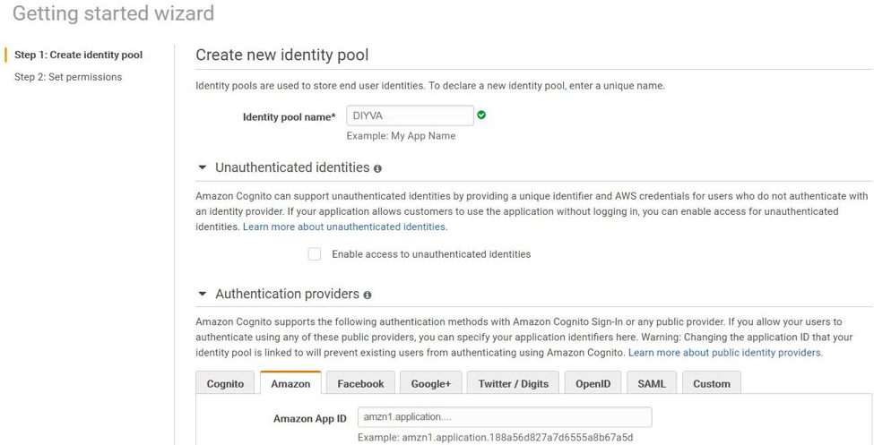Select Step 1: Create identity pool
This screenshot has width=874, height=445.
(x=78, y=55)
